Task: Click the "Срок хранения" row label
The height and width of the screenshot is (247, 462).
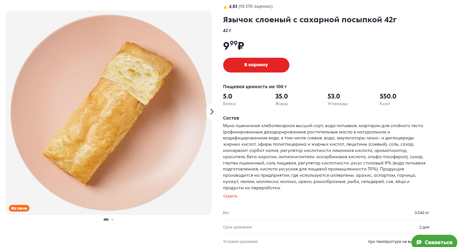Action: pyautogui.click(x=237, y=227)
